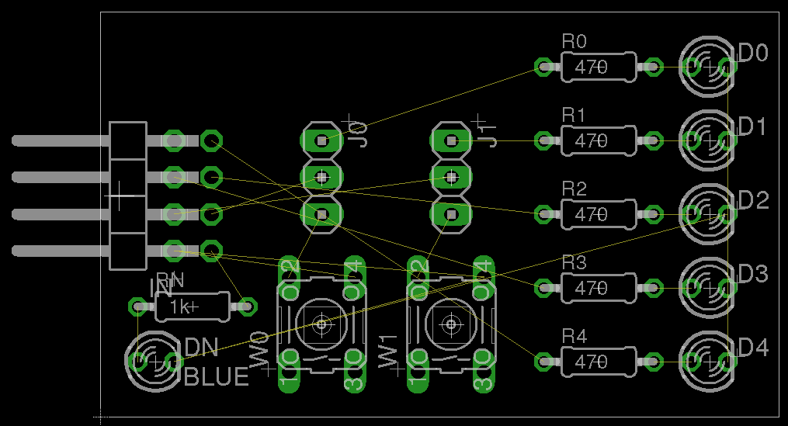The width and height of the screenshot is (788, 426).
Task: Click the BLUE value label
Action: [217, 377]
